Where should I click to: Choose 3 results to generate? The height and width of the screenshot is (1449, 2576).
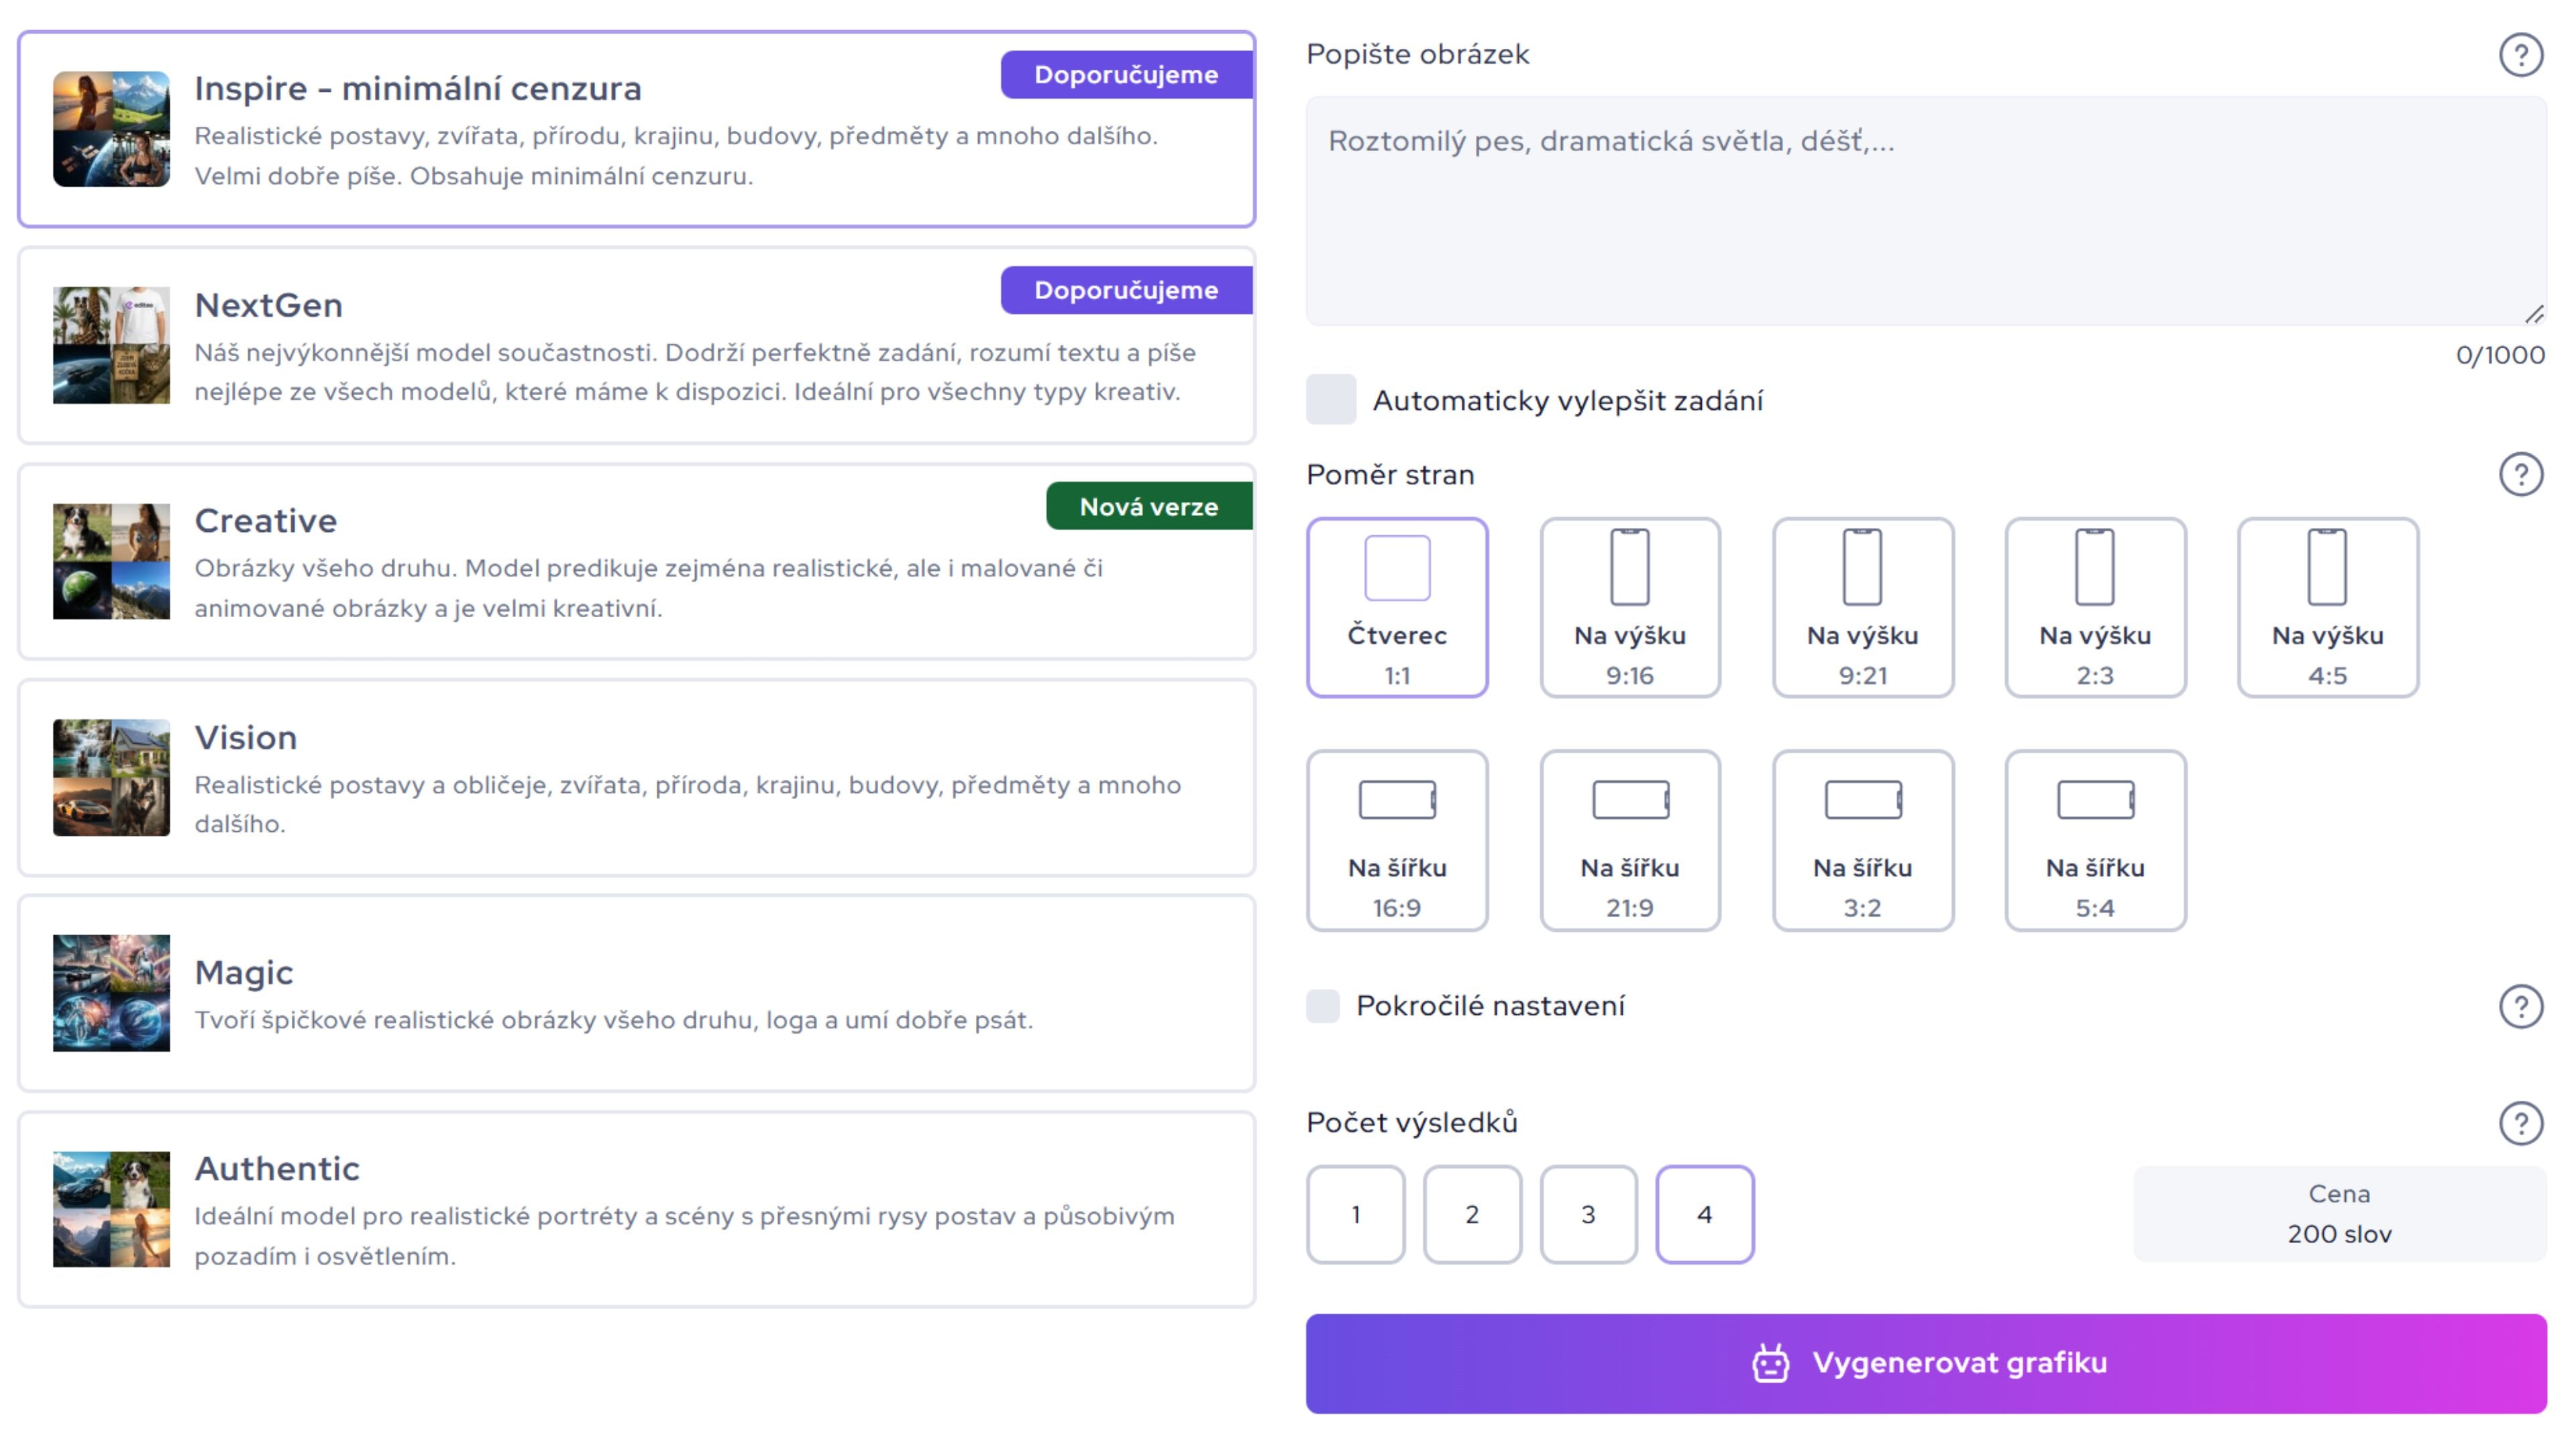(x=1588, y=1214)
